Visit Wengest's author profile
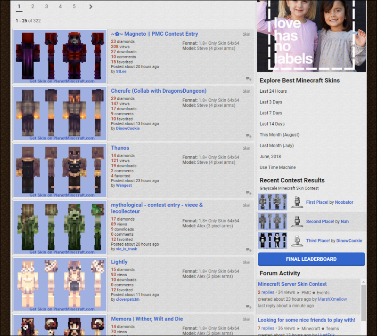 (x=124, y=185)
